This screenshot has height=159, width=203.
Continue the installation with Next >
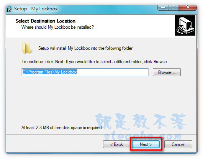click(146, 144)
